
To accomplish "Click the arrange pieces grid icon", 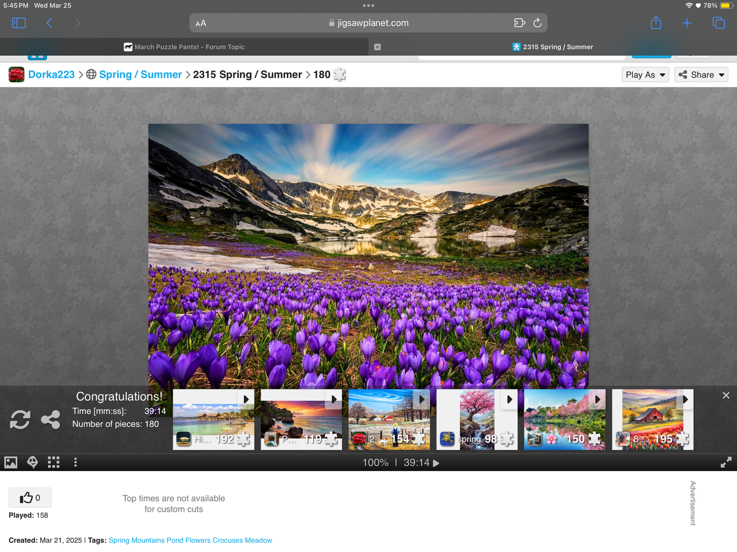I will (x=54, y=462).
